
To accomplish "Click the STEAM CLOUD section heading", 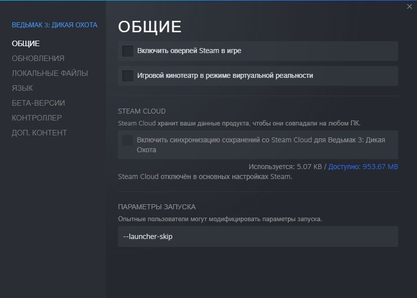I will click(142, 111).
